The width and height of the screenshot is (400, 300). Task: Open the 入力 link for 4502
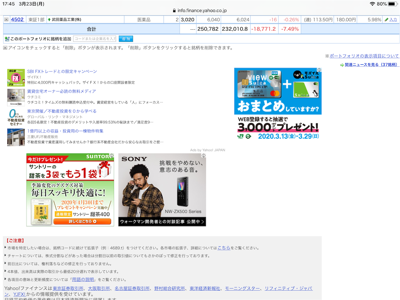coord(393,20)
